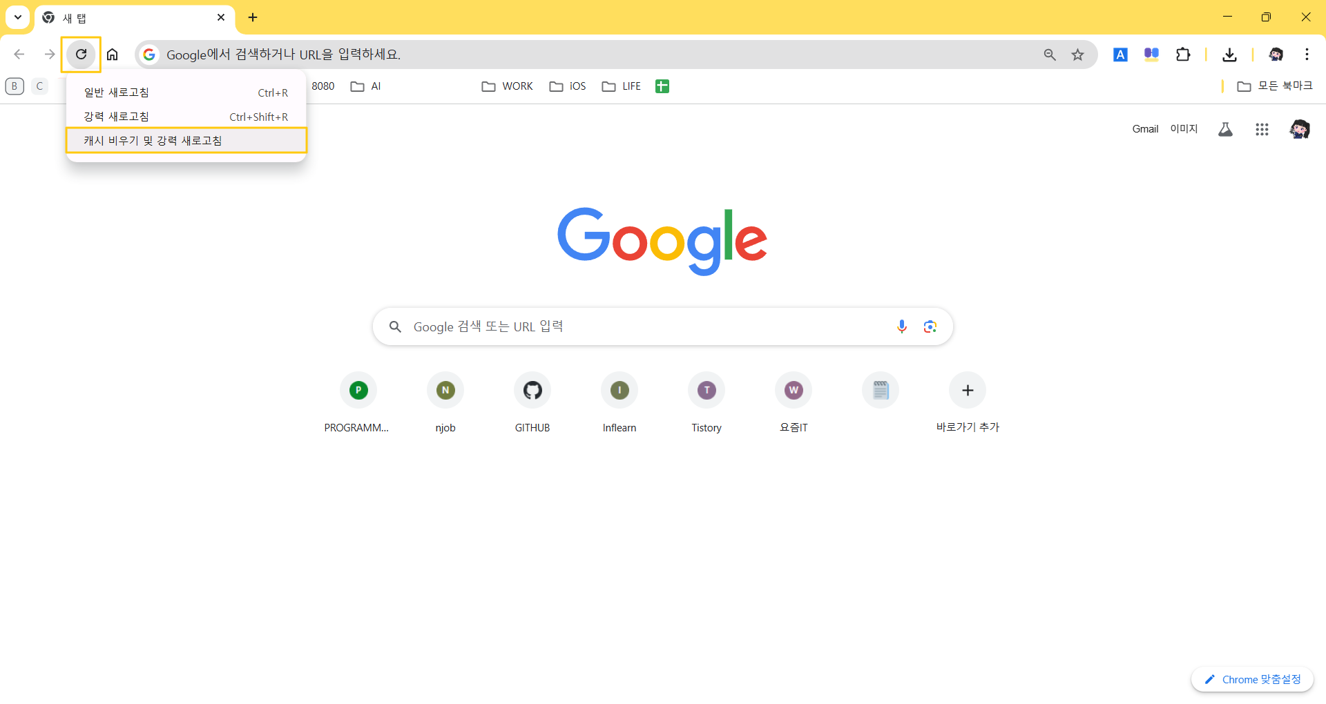Expand the iOS bookmark folder
The width and height of the screenshot is (1326, 704).
click(x=567, y=86)
